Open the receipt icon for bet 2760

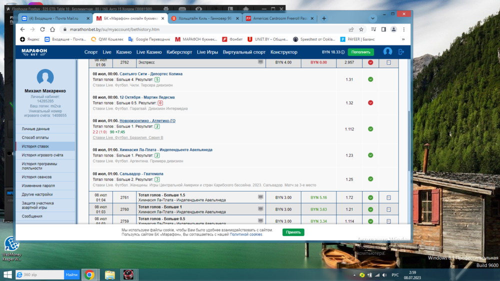click(388, 209)
